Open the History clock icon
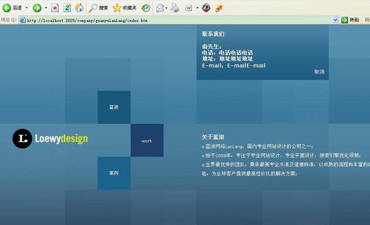This screenshot has width=370, height=225. [145, 8]
